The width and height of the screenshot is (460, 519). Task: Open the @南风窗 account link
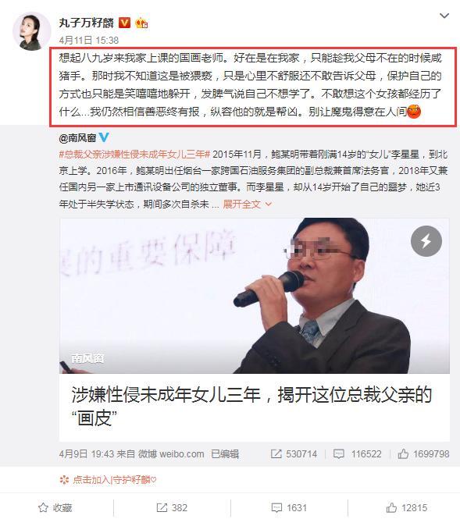78,137
